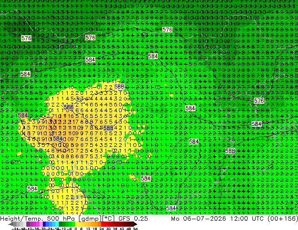This screenshot has width=298, height=230.
Task: Click the '12:00 UTC' time text
Action: 247,219
